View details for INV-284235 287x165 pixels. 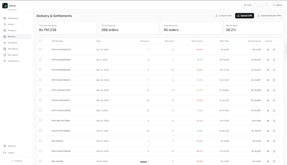268,141
